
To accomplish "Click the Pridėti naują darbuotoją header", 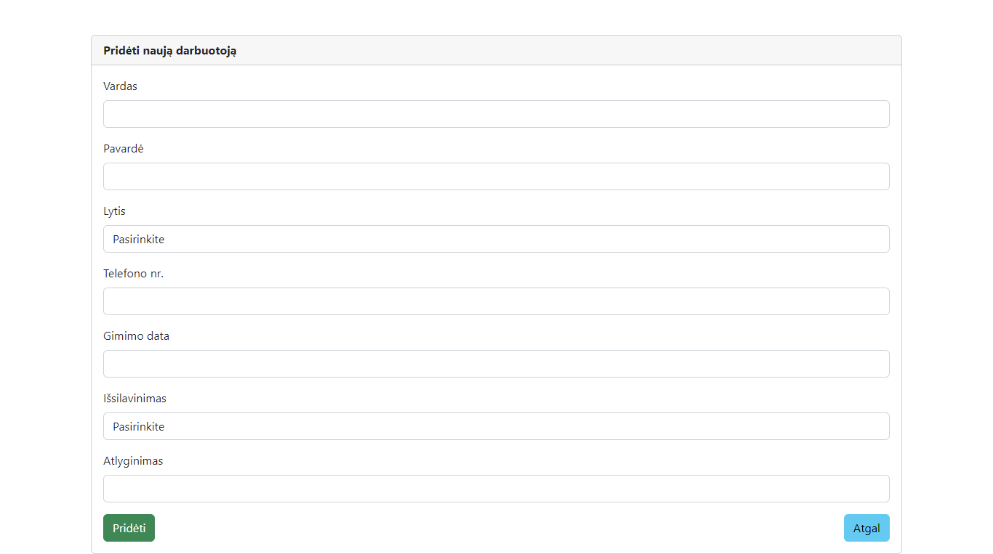I will tap(170, 50).
